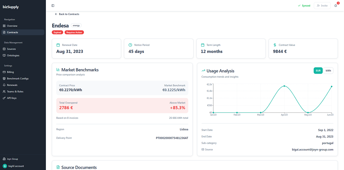This screenshot has height=170, width=344.
Task: Click the 2786 € total overspend
Action: [66, 108]
